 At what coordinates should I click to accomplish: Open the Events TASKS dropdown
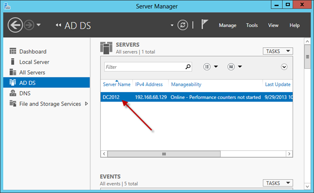(x=278, y=183)
